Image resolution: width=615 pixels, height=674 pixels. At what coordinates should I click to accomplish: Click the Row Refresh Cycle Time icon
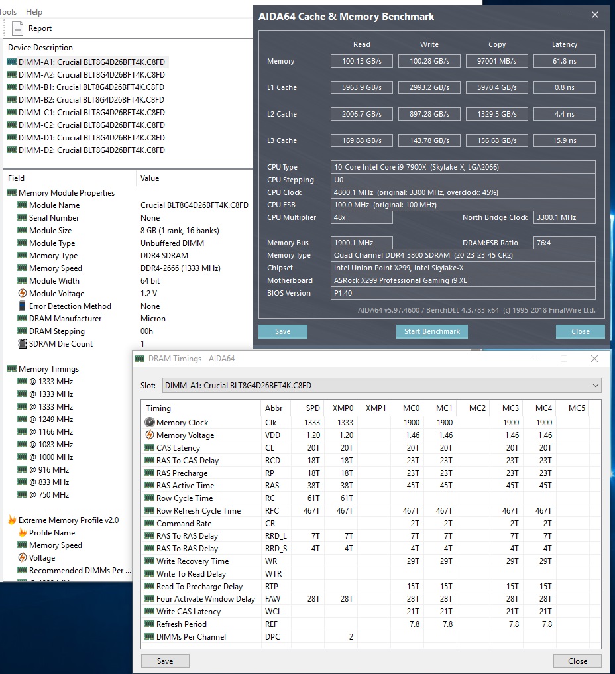point(150,511)
